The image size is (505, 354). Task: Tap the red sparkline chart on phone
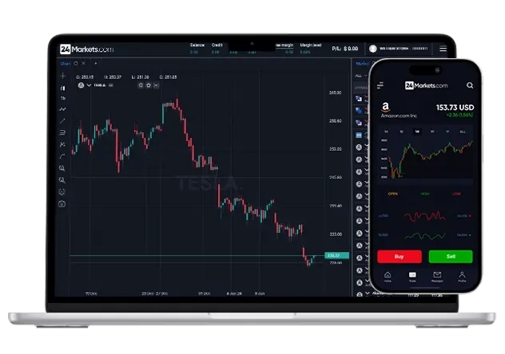pyautogui.click(x=424, y=217)
